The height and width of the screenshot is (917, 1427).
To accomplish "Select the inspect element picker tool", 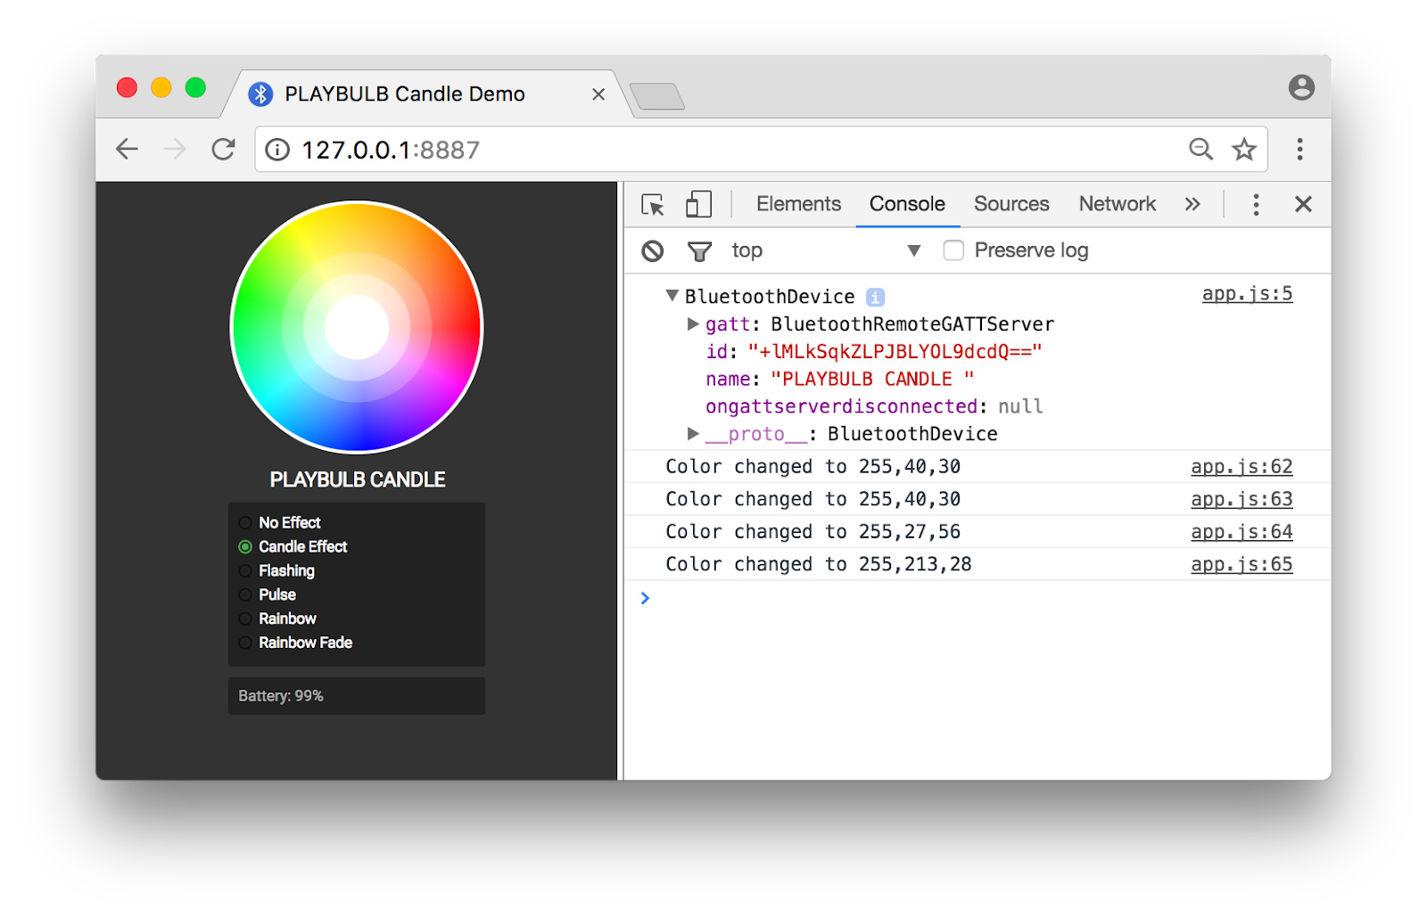I will pyautogui.click(x=652, y=204).
